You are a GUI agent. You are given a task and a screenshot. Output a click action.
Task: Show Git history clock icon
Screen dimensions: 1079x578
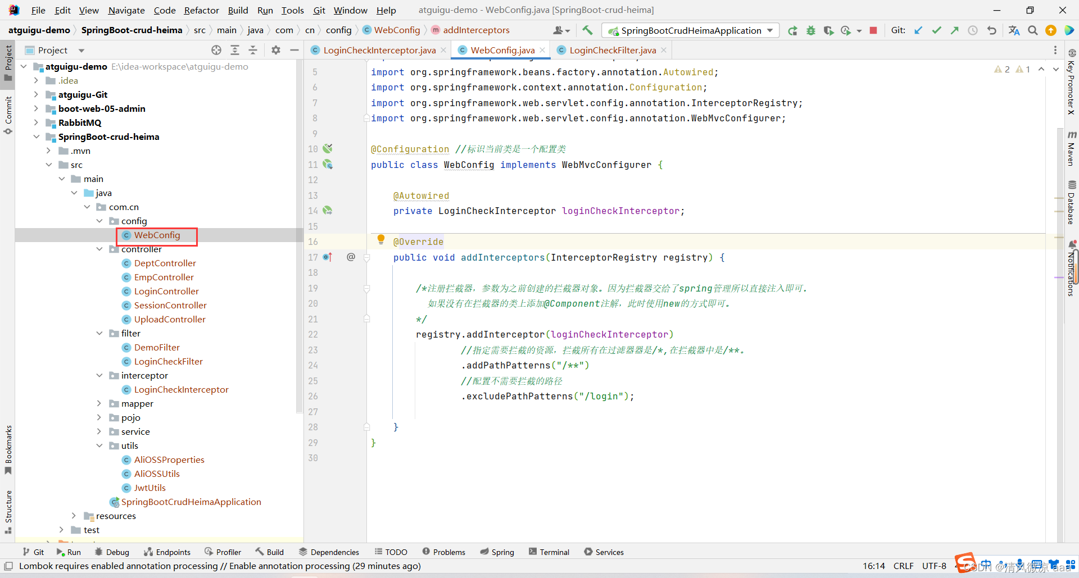pyautogui.click(x=973, y=30)
